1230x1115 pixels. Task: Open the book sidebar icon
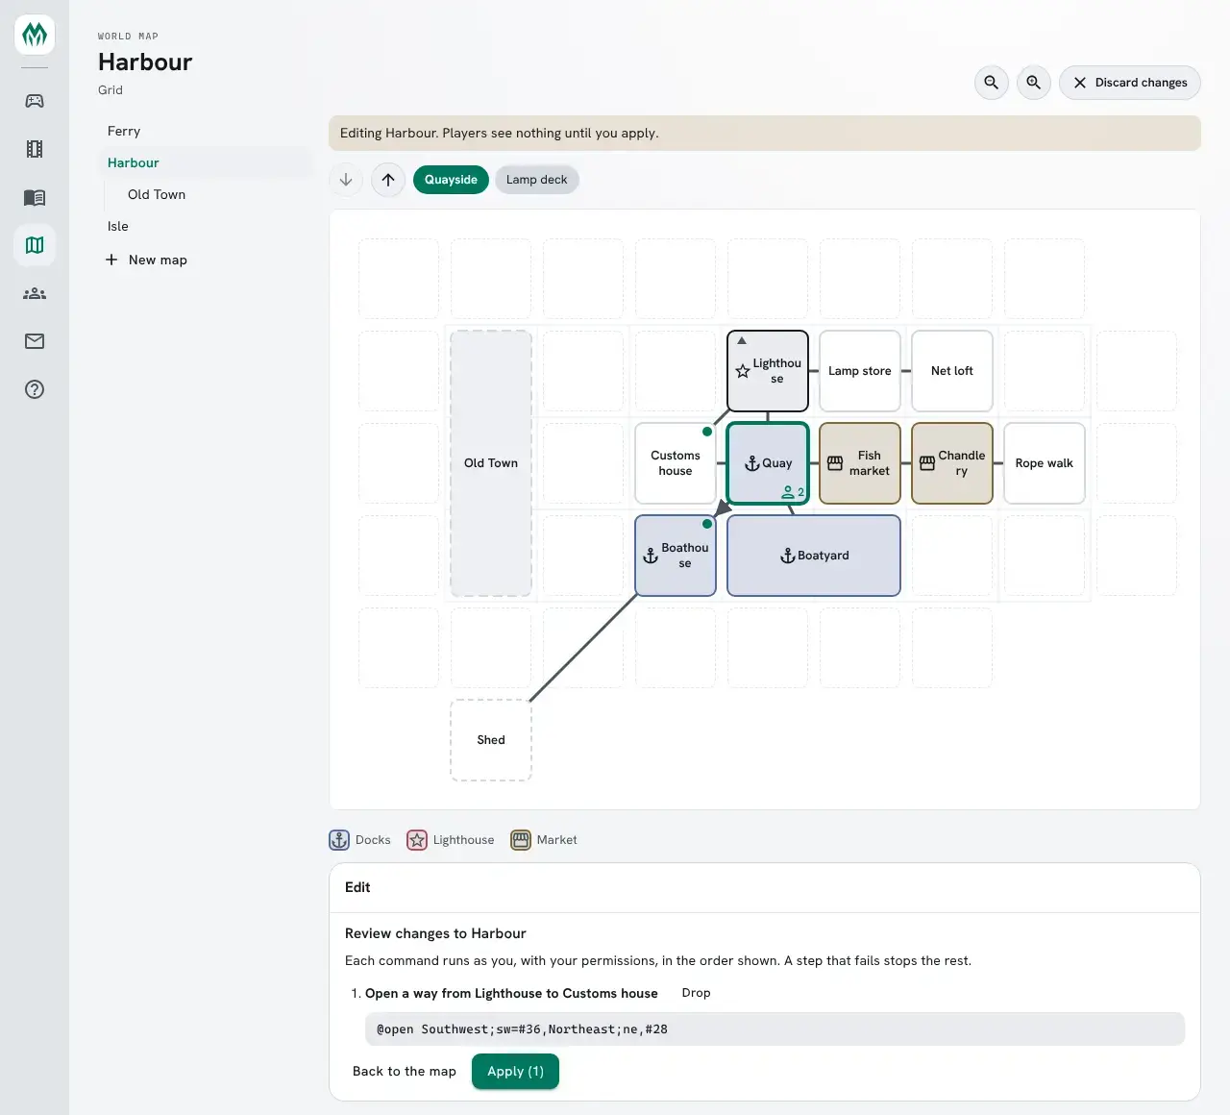[x=35, y=197]
